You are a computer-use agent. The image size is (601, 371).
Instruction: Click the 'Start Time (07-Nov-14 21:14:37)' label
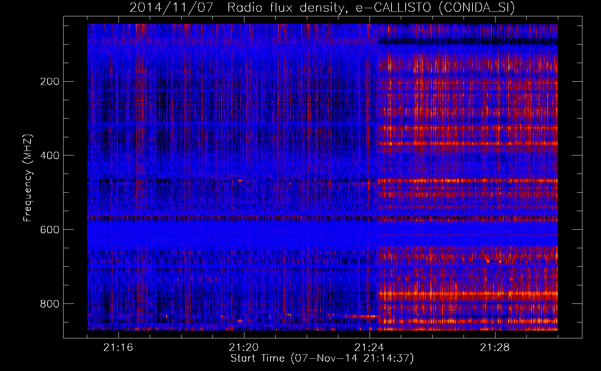(322, 358)
